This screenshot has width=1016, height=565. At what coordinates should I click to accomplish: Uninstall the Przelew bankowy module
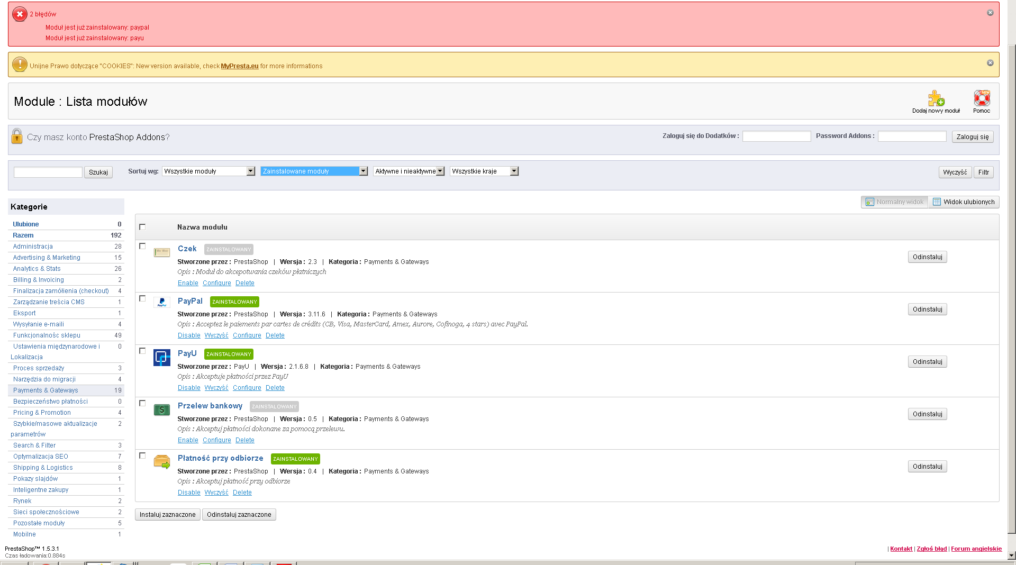(x=928, y=414)
